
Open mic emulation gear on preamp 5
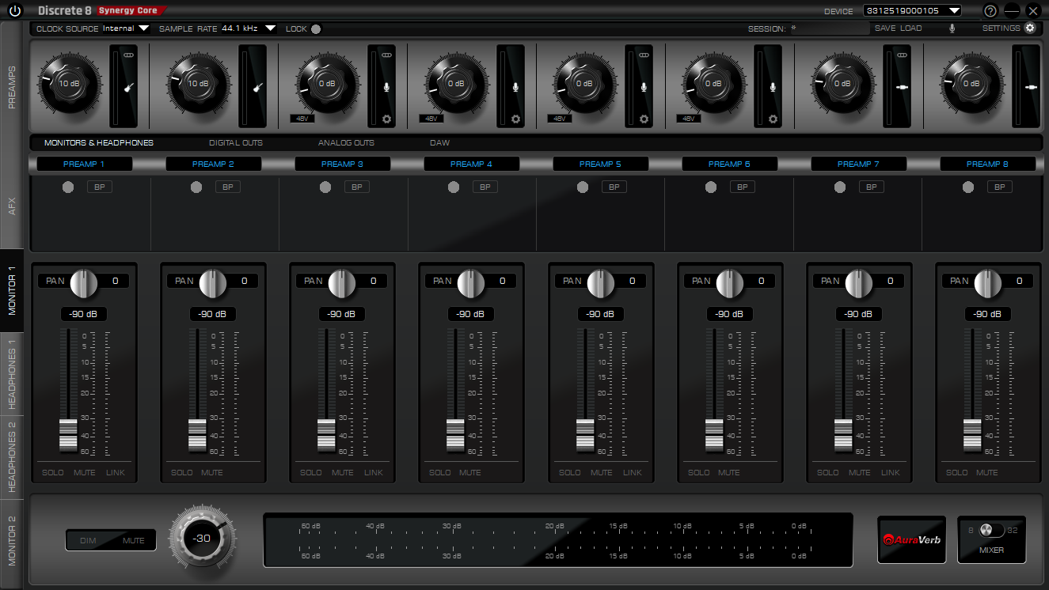click(644, 119)
